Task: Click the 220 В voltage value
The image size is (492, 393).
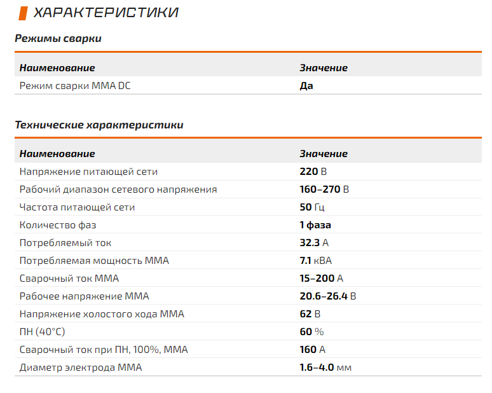Action: pyautogui.click(x=313, y=172)
